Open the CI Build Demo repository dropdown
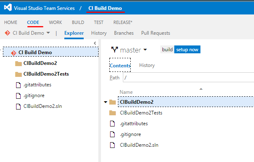This screenshot has height=162, width=254. point(31,33)
